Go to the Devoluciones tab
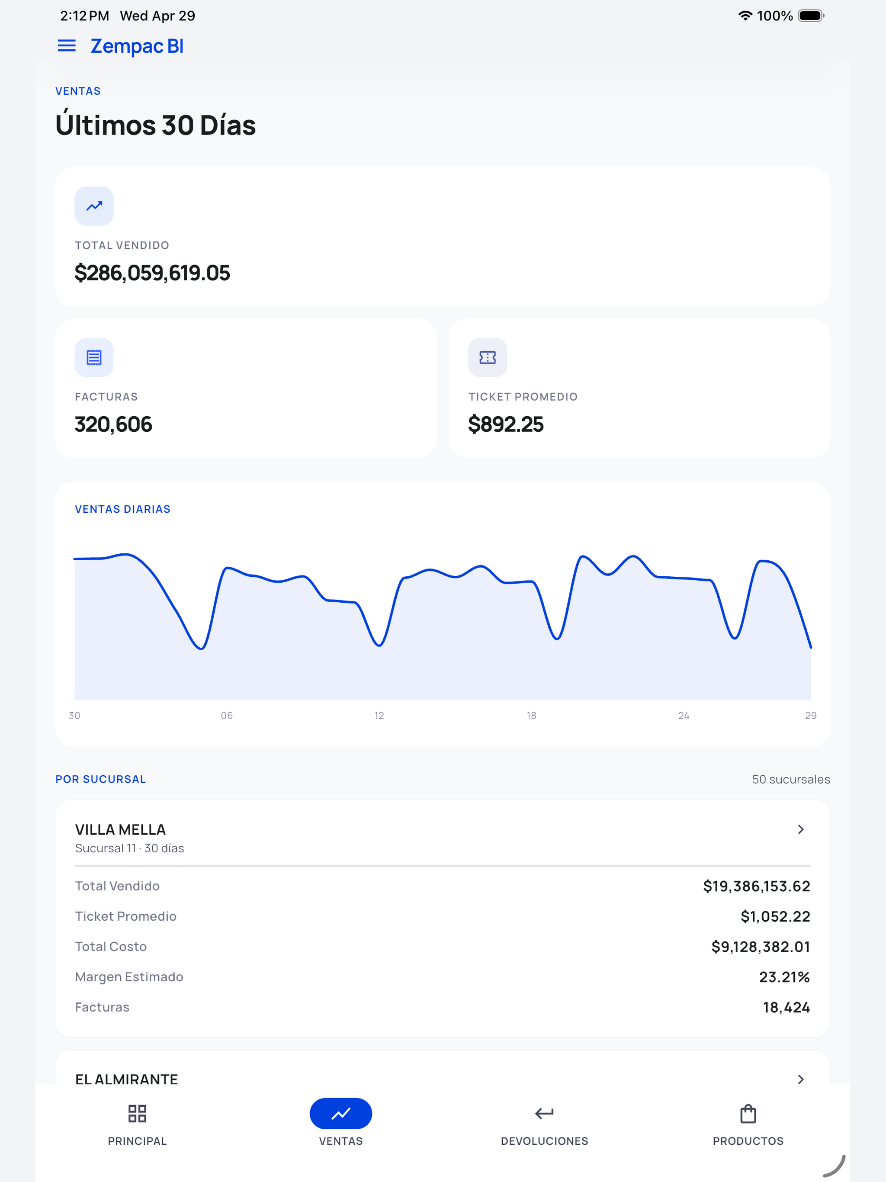Screen dimensions: 886x1182 tap(545, 1125)
